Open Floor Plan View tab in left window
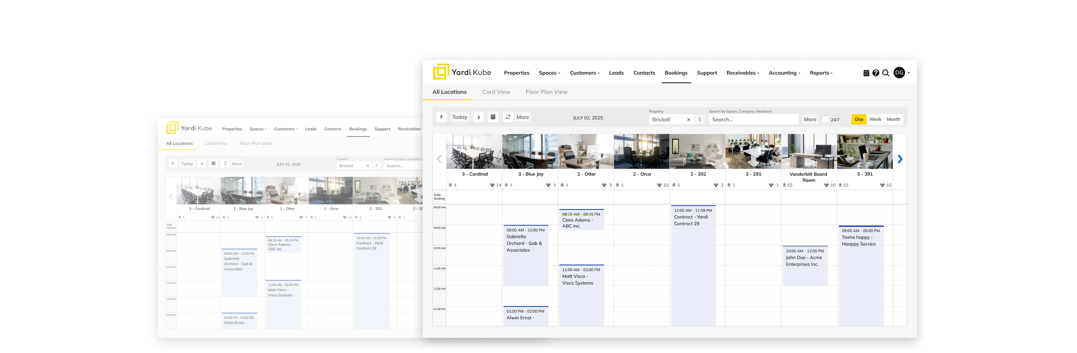Viewport: 1077px width, 353px height. (256, 144)
